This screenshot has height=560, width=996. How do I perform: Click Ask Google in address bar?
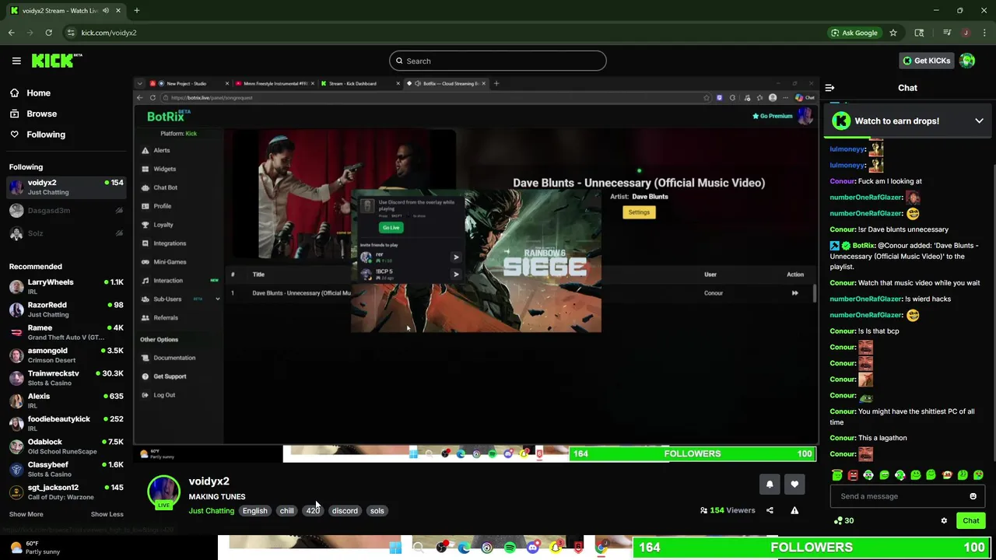[854, 33]
